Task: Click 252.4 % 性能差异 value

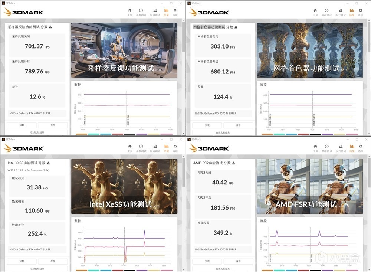Action: [x=37, y=234]
